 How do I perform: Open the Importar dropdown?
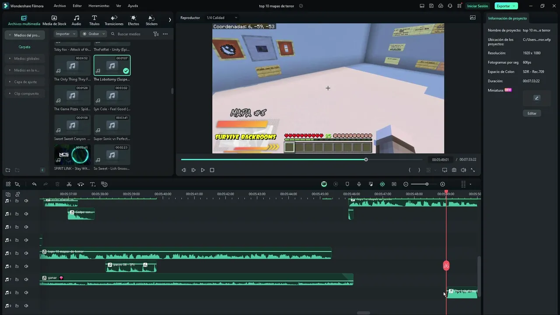tap(66, 34)
